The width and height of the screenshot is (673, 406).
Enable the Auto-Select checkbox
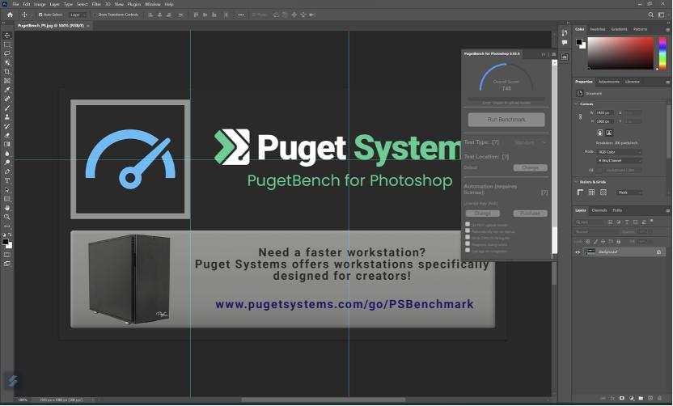(x=40, y=15)
